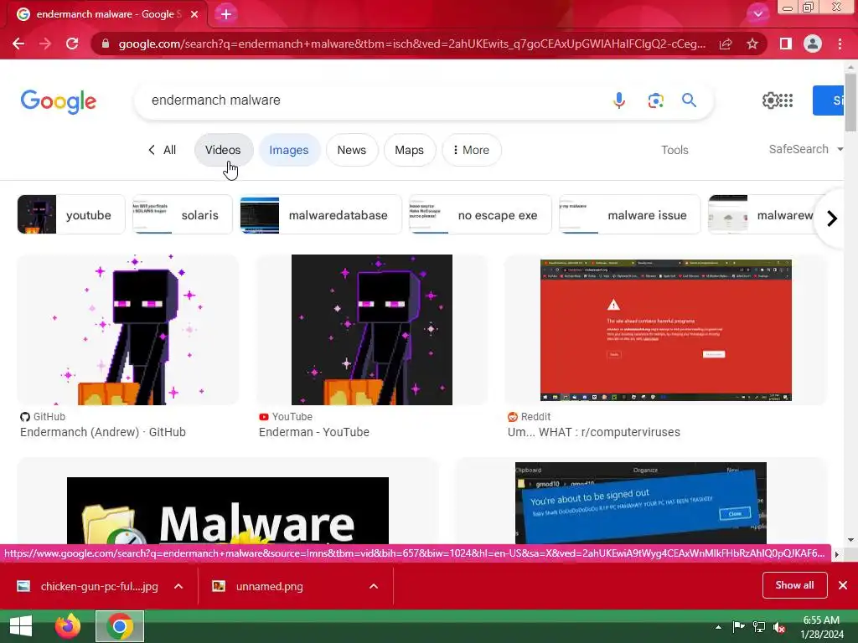Open the Tools options
Viewport: 858px width, 643px height.
click(x=675, y=150)
